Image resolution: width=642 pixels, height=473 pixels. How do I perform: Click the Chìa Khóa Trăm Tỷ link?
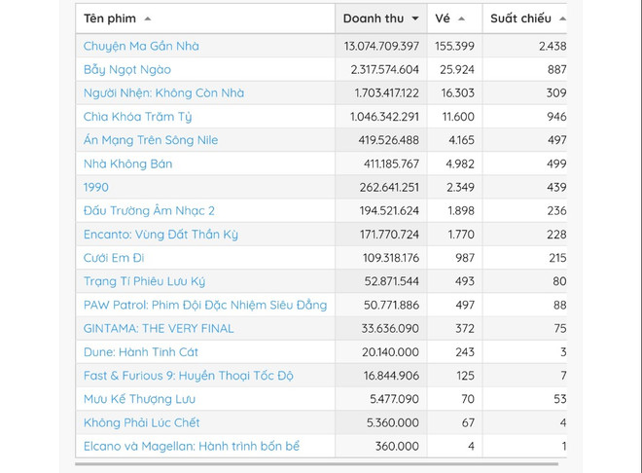pyautogui.click(x=138, y=117)
